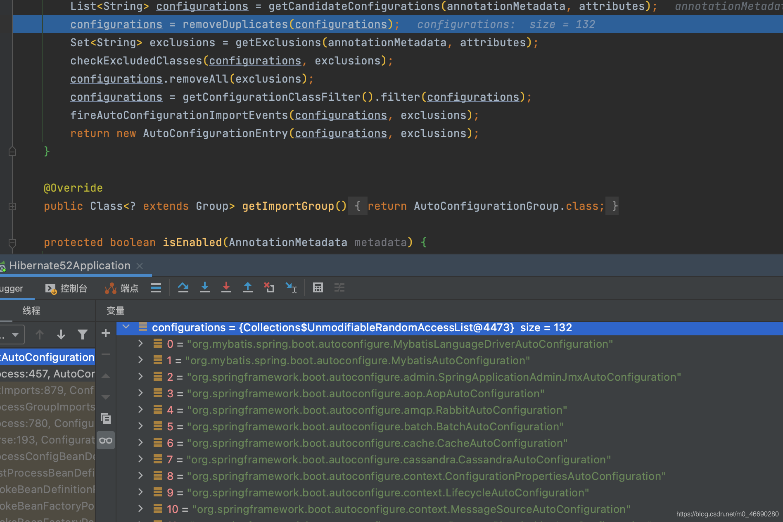Expand element 6 CacheAutoConfiguration
This screenshot has width=783, height=522.
[x=140, y=443]
